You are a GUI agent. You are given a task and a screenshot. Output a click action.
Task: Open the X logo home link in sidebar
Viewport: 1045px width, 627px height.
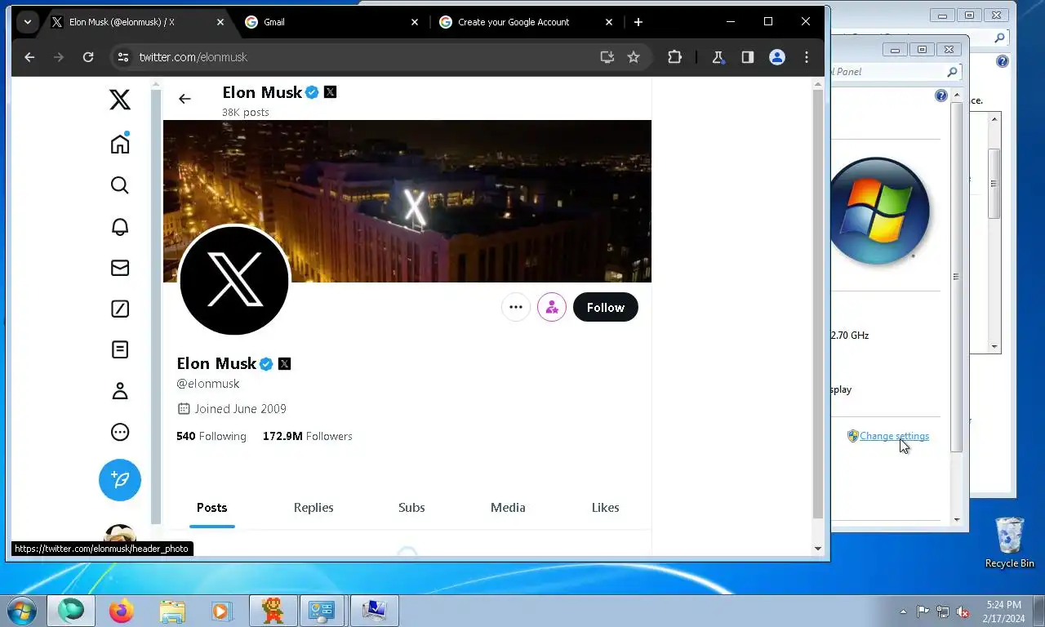click(x=120, y=100)
